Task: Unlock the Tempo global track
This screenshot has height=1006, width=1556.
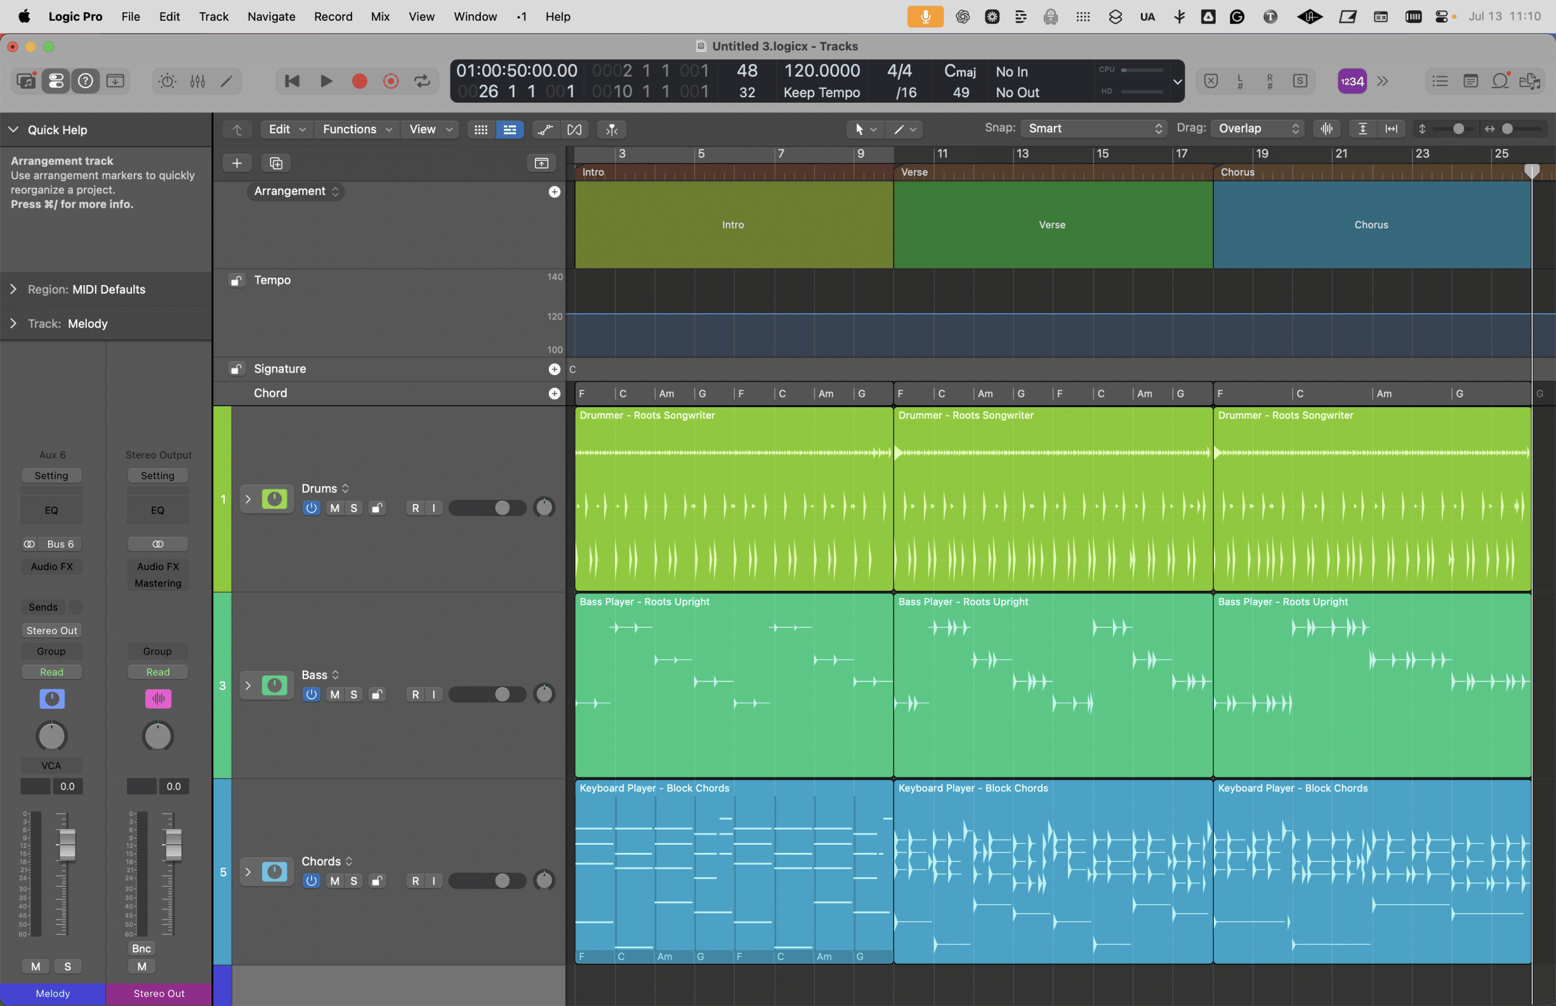Action: pyautogui.click(x=236, y=280)
